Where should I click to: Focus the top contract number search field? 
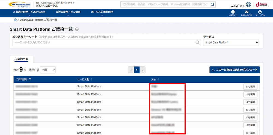[165, 5]
